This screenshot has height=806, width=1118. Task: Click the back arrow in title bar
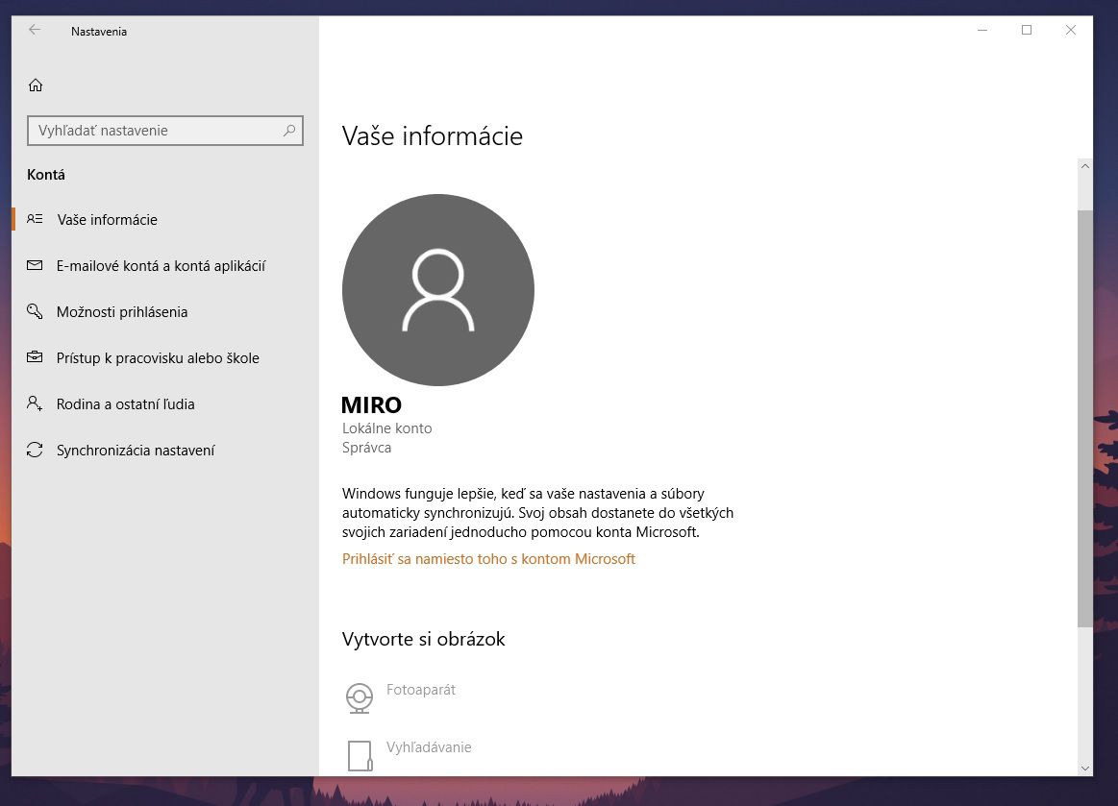click(35, 30)
